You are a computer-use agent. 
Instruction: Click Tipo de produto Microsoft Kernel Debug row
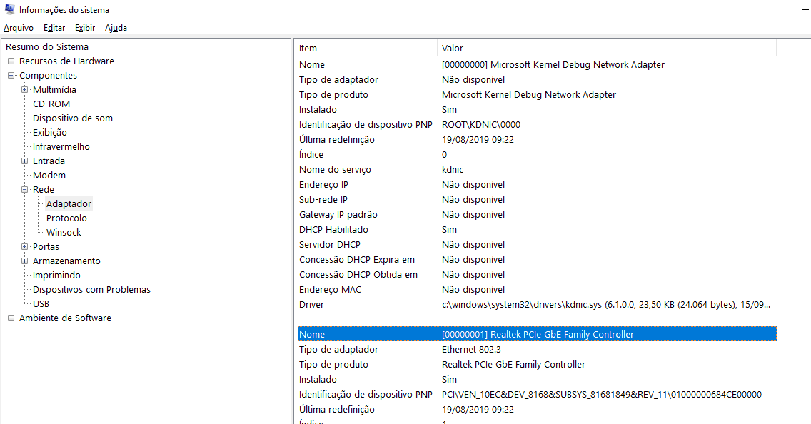[x=537, y=95]
